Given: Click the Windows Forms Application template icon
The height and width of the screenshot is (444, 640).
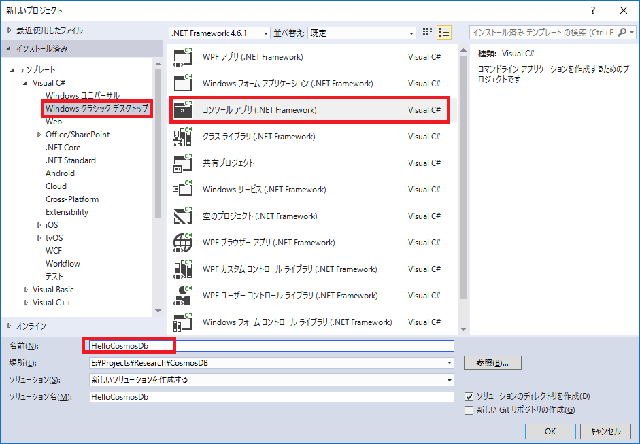Looking at the screenshot, I should click(x=183, y=84).
